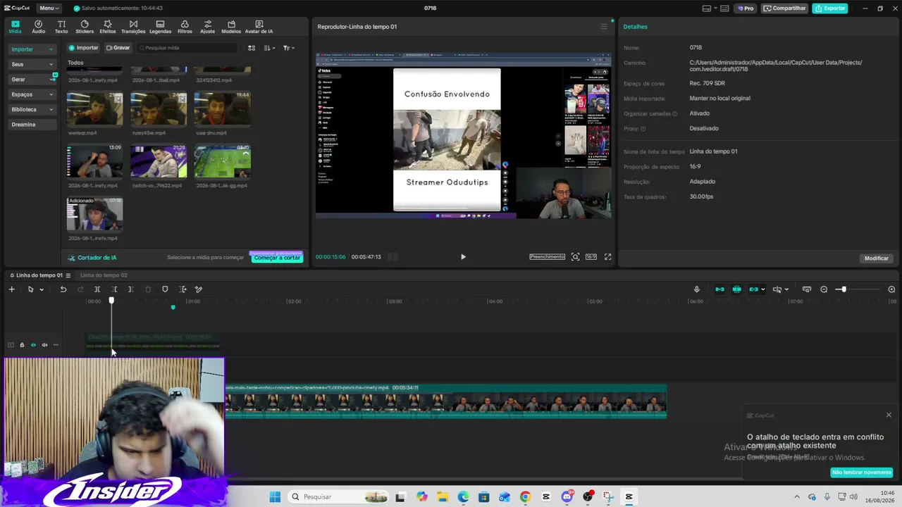Click the Gravar record button

tap(118, 48)
